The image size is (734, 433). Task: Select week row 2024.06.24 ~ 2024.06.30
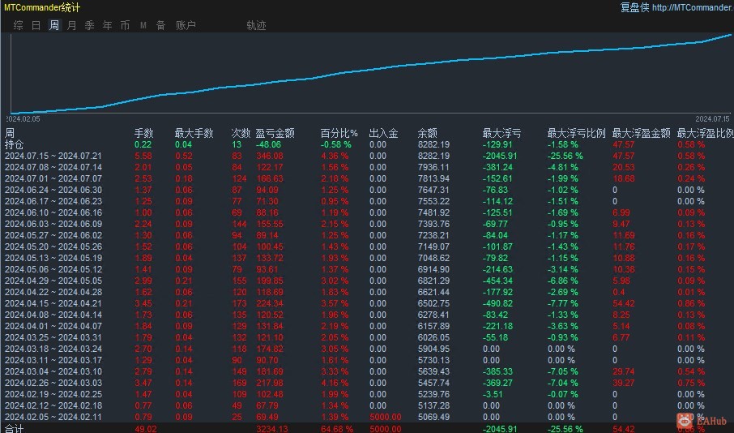[367, 190]
